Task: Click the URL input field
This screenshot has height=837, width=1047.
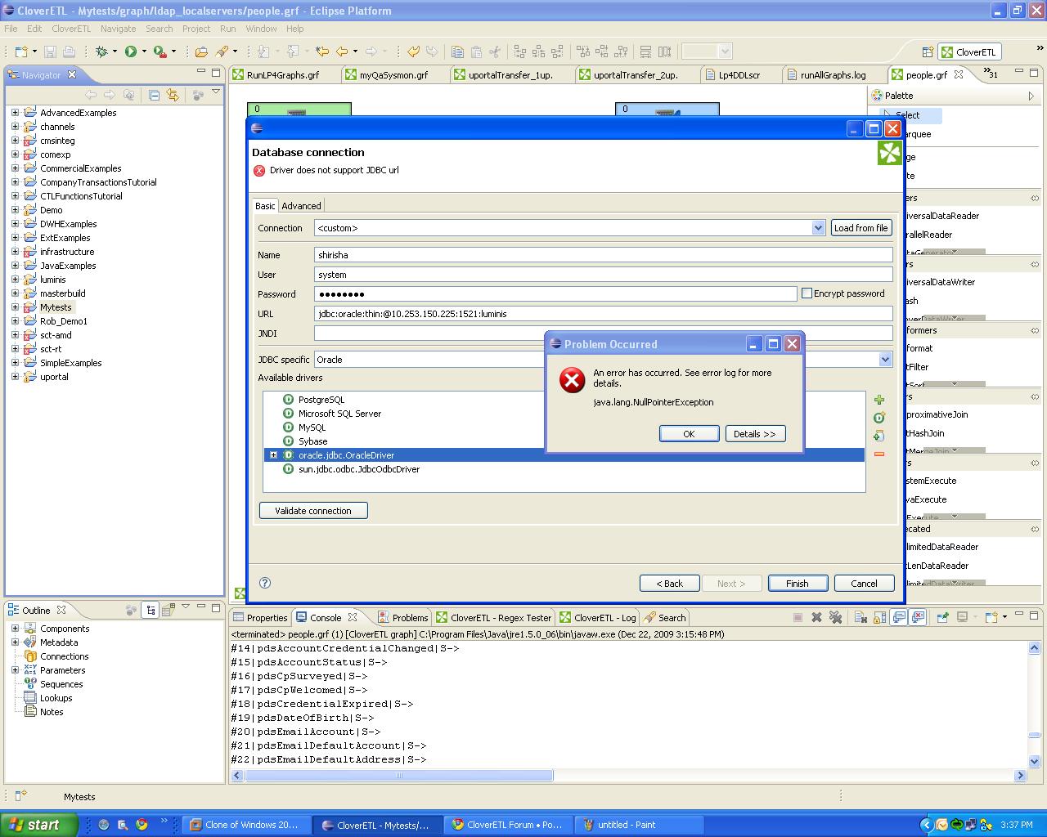Action: click(x=603, y=314)
